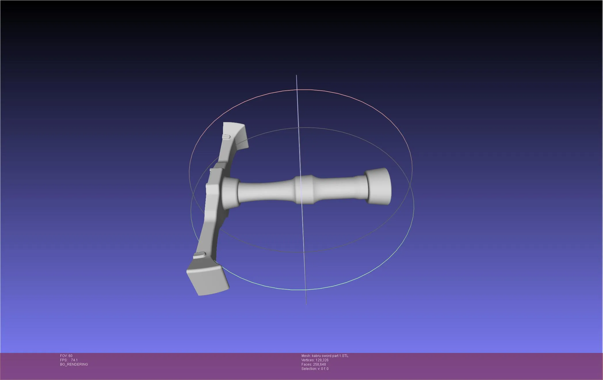Screen dimensions: 603x380
Task: Click the lower square tip of the crossguard
Action: (x=208, y=281)
